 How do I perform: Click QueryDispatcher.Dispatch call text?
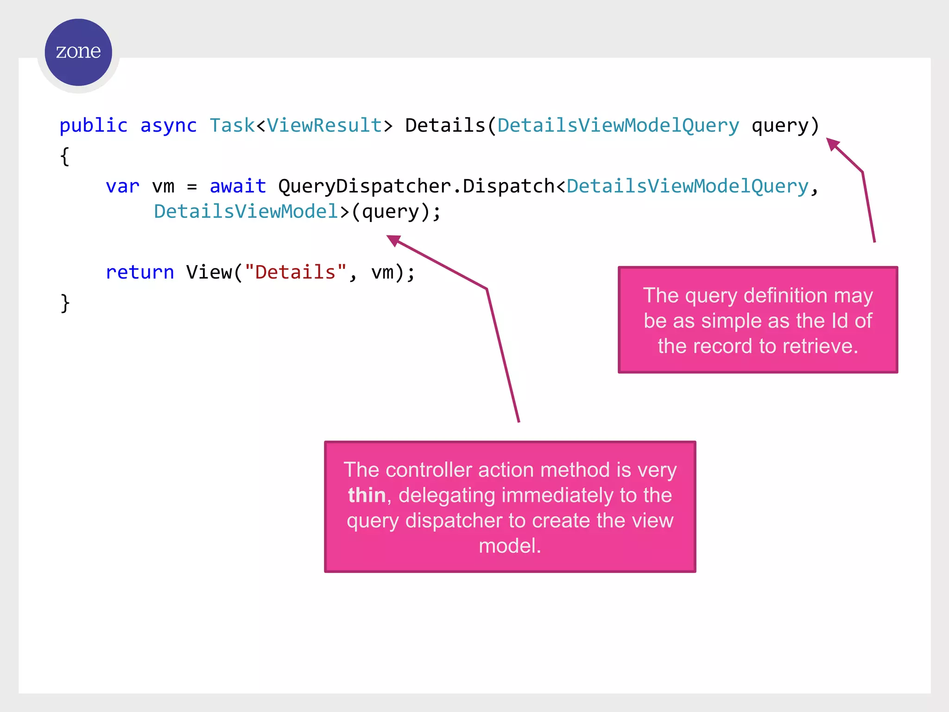coord(416,186)
